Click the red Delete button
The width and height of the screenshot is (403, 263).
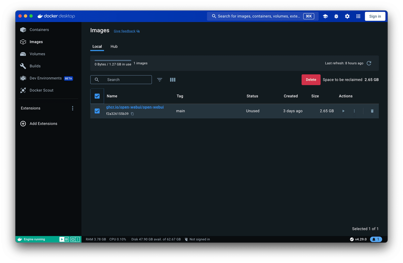point(311,80)
